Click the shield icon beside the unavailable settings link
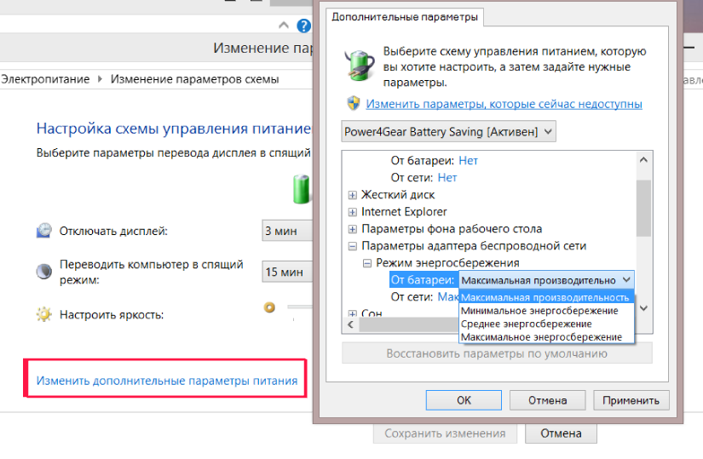The image size is (703, 459). [x=354, y=103]
